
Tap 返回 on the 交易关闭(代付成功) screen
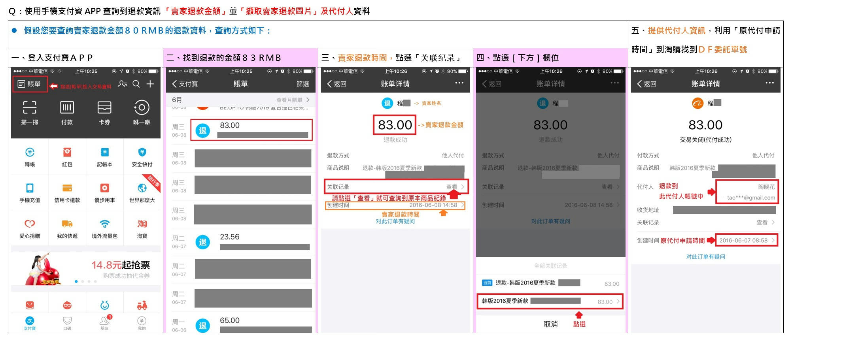(x=647, y=84)
